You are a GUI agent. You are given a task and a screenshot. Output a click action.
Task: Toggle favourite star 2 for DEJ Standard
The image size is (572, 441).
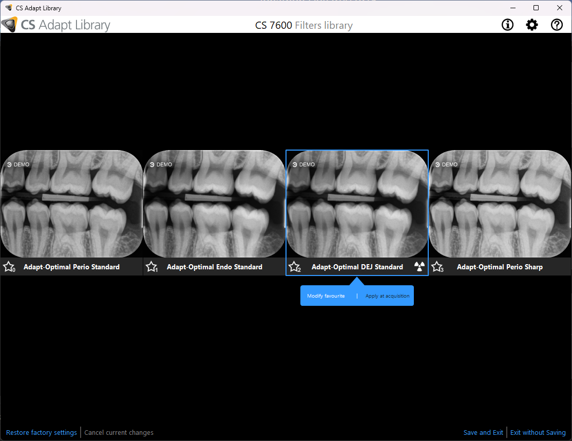coord(294,267)
